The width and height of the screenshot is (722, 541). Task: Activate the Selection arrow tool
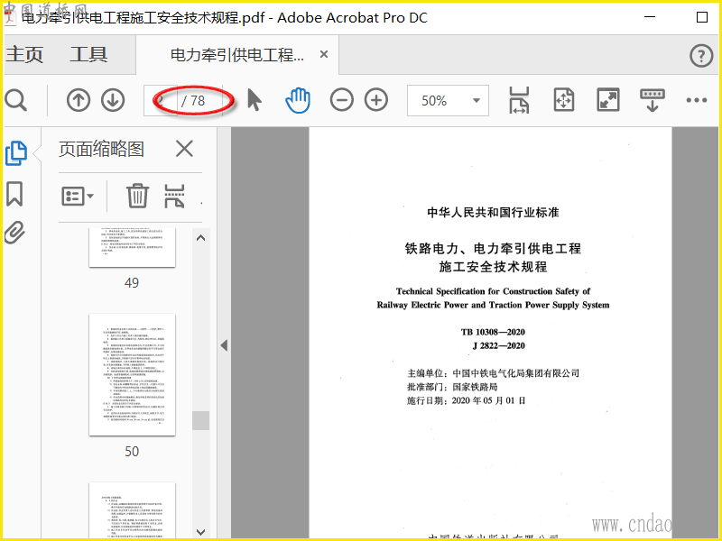pos(254,100)
